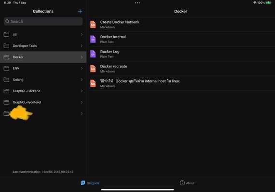Open the Golang folder icon
Image resolution: width=275 pixels, height=192 pixels.
(6, 80)
